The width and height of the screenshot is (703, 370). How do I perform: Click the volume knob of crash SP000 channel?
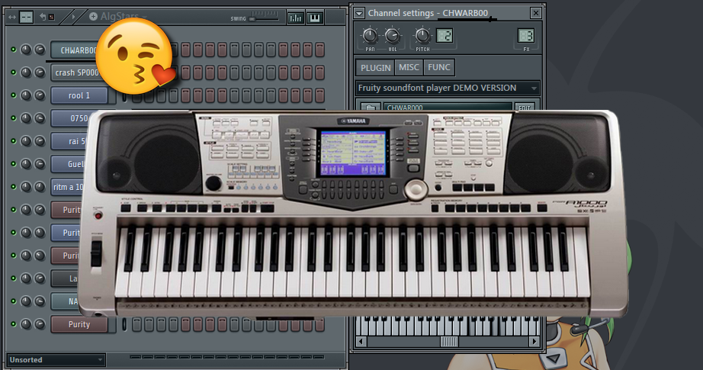click(40, 72)
